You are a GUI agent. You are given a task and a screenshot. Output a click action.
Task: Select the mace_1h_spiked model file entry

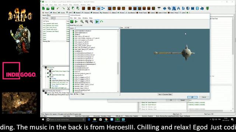coord(82,90)
